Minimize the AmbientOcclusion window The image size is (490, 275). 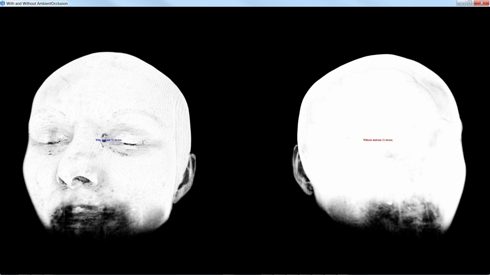click(x=461, y=3)
